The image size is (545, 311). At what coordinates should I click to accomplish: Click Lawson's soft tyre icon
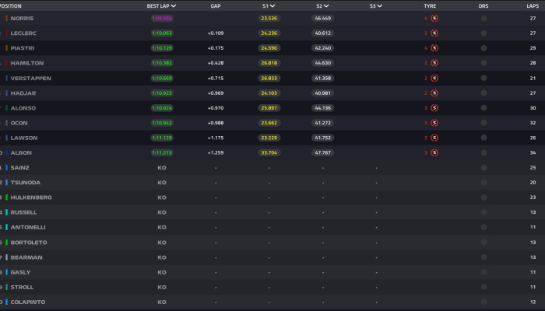click(x=434, y=138)
